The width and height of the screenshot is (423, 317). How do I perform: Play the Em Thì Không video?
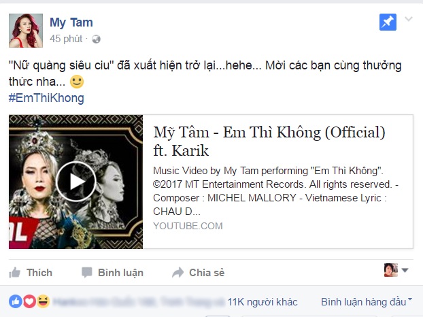pyautogui.click(x=75, y=182)
